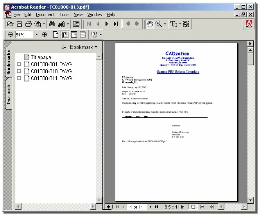Switch to the Thumbnails tab

[x=9, y=94]
